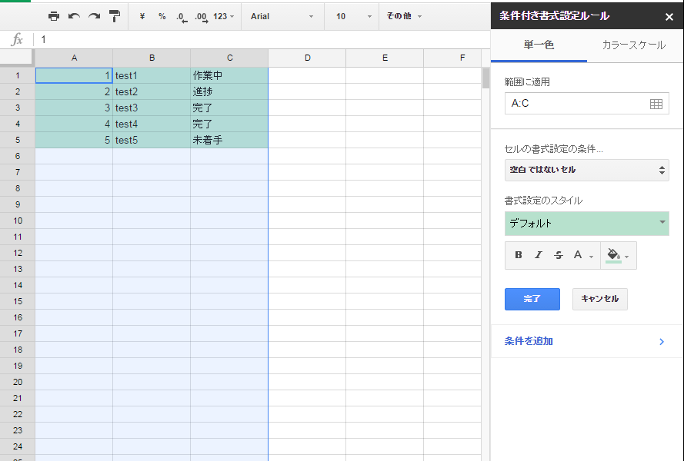Open the text color picker
The height and width of the screenshot is (461, 684).
582,255
